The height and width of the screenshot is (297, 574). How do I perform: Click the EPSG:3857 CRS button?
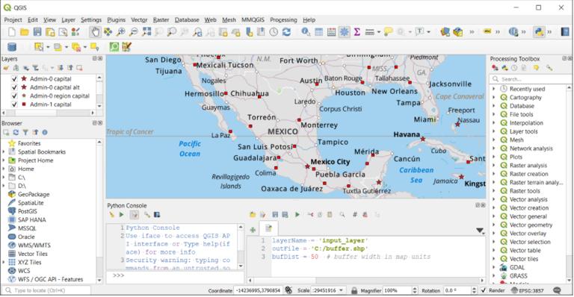point(527,290)
